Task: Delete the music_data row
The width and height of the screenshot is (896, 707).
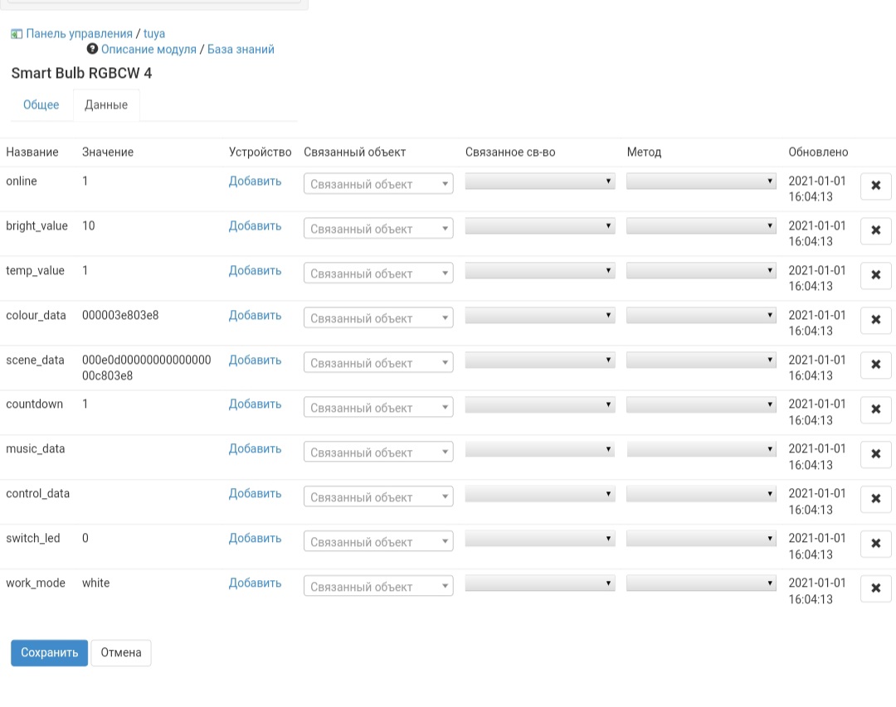Action: click(875, 454)
